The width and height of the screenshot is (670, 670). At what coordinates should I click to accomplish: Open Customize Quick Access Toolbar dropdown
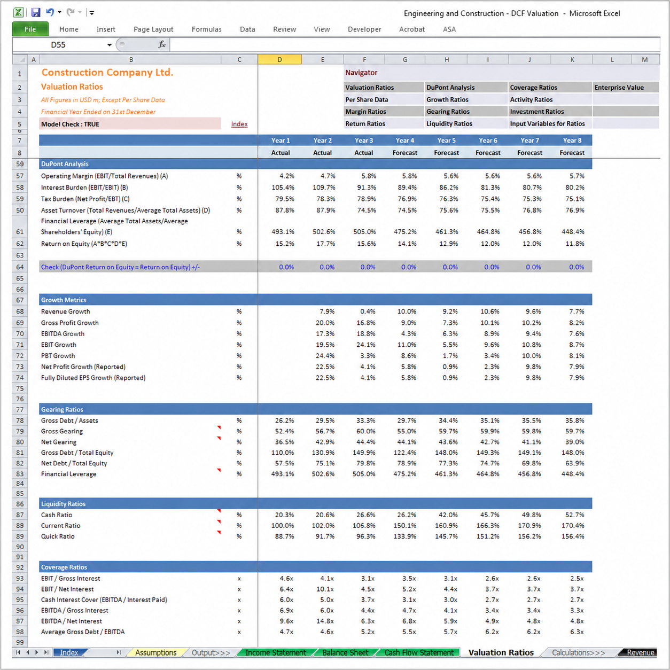tap(92, 12)
